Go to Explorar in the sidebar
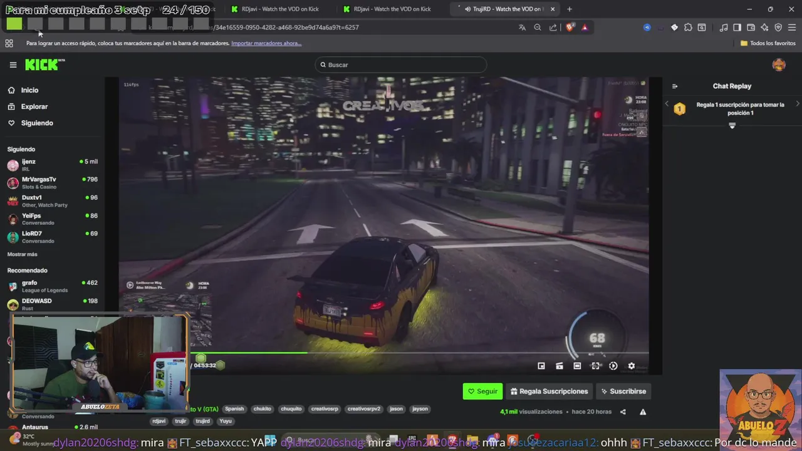 34,106
